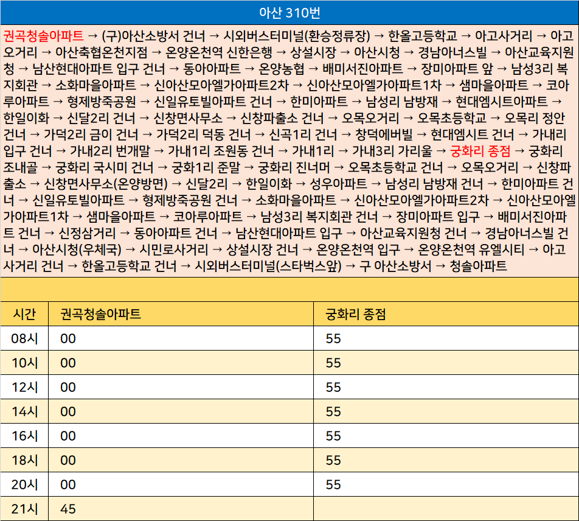
Task: Select the stop '궁화리 진너머'
Action: tap(294, 167)
